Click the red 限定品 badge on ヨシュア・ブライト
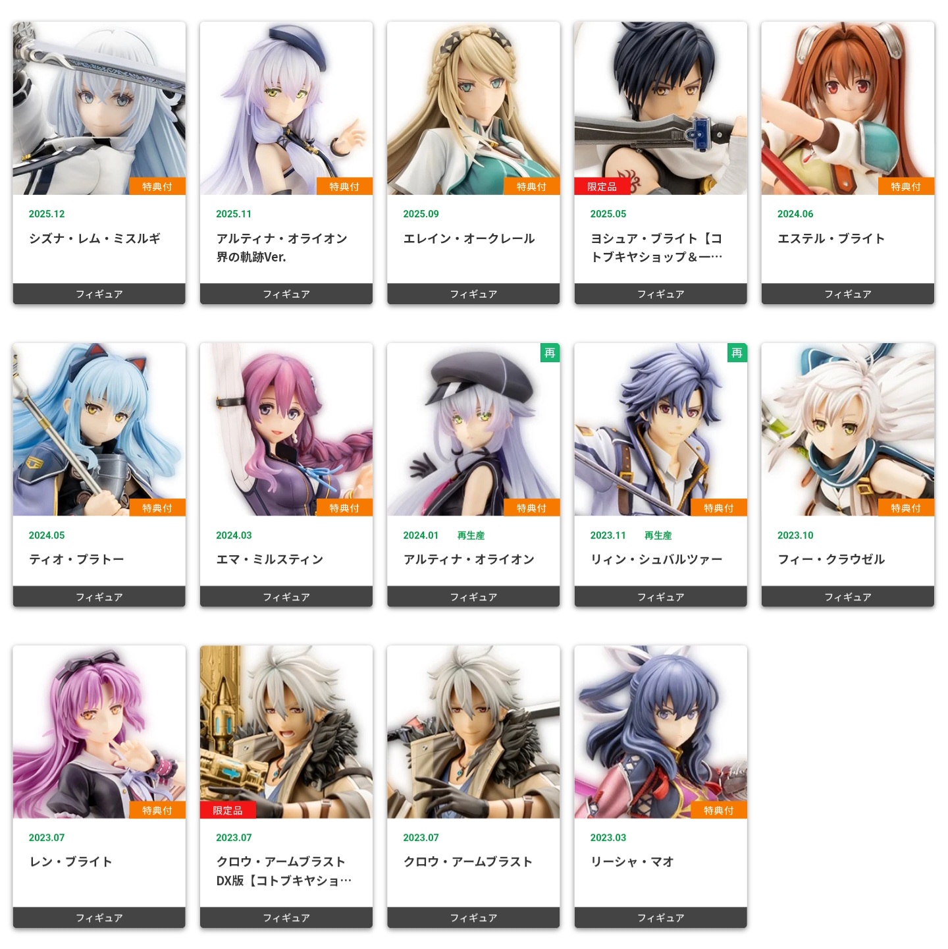 [602, 186]
